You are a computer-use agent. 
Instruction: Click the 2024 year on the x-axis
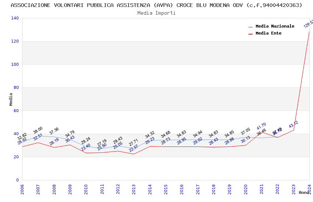point(309,189)
